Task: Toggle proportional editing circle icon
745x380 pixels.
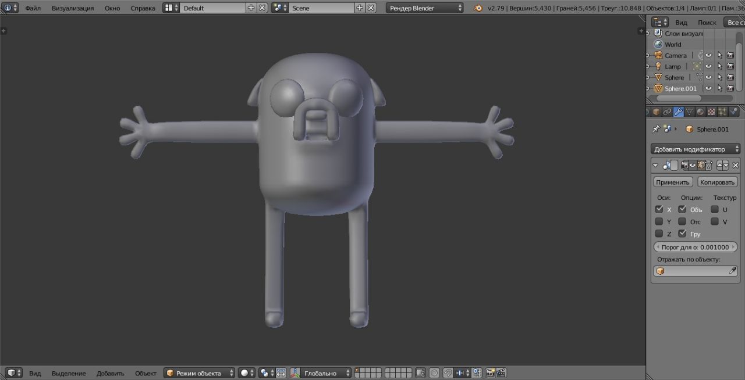Action: point(434,373)
